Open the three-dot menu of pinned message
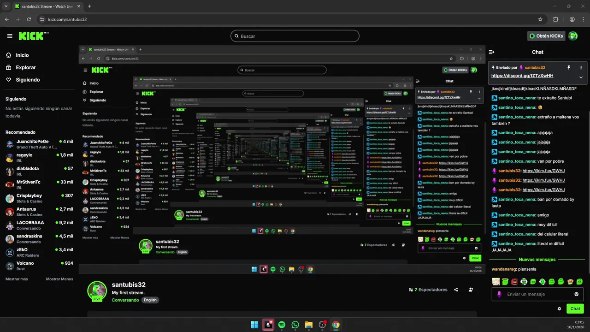Image resolution: width=590 pixels, height=332 pixels. (581, 67)
